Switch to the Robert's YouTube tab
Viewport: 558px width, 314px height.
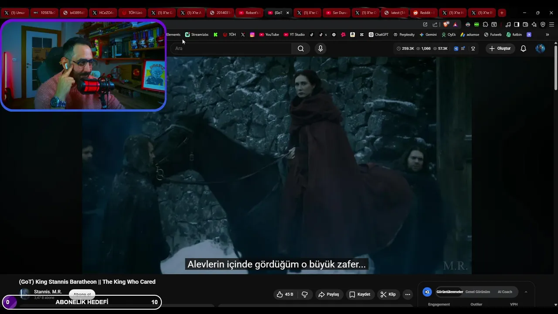pyautogui.click(x=248, y=13)
